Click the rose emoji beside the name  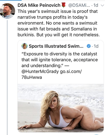click(x=64, y=5)
